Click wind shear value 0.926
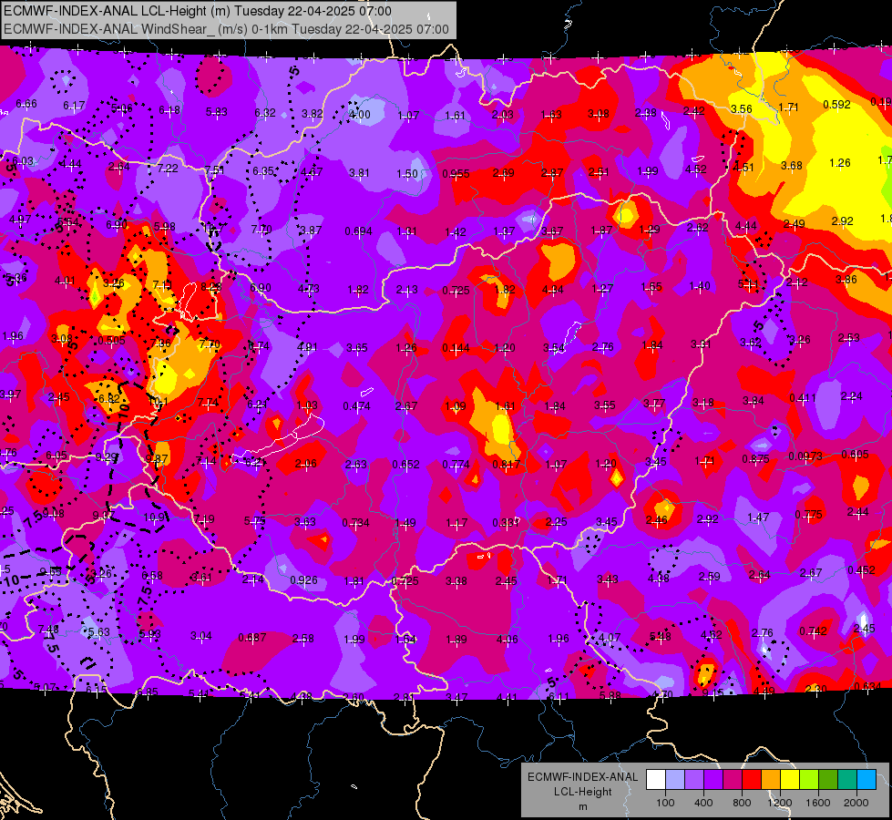 click(303, 579)
